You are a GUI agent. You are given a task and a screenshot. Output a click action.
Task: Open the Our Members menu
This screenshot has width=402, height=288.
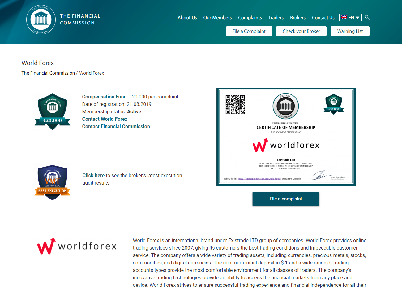(217, 18)
